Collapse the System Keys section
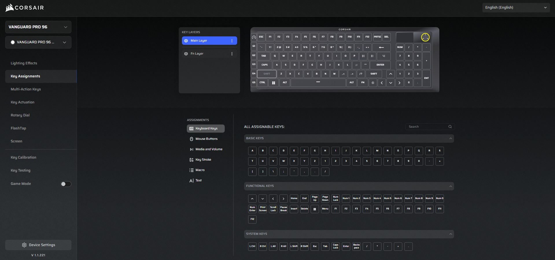This screenshot has height=260, width=555. tap(451, 234)
